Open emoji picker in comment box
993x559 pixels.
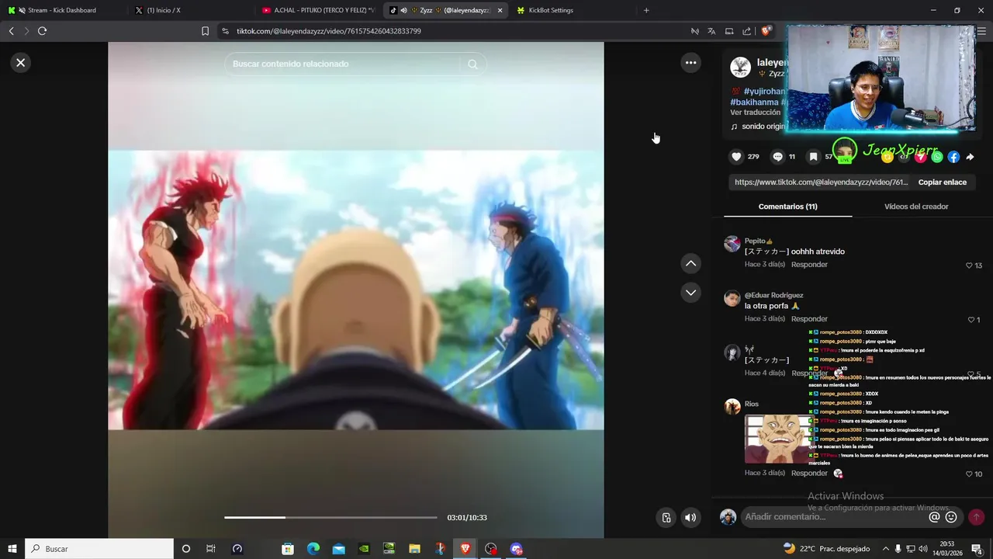click(951, 517)
